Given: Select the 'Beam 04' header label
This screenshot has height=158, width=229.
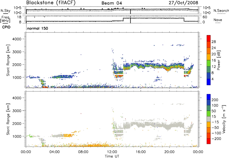Looking at the screenshot, I should [x=112, y=3].
